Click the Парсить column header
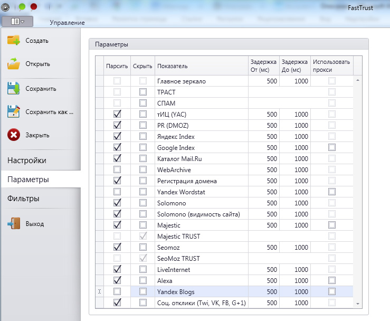 click(117, 66)
